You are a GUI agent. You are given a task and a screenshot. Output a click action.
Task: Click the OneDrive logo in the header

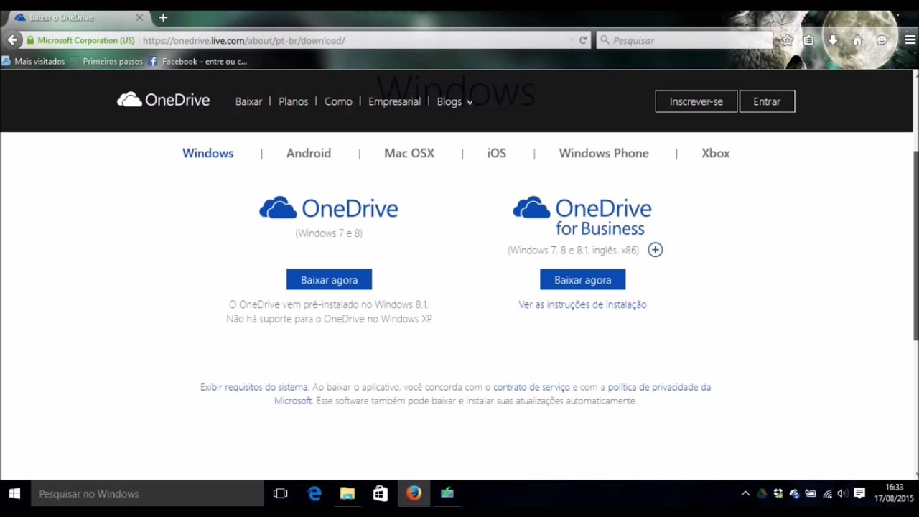(x=164, y=100)
